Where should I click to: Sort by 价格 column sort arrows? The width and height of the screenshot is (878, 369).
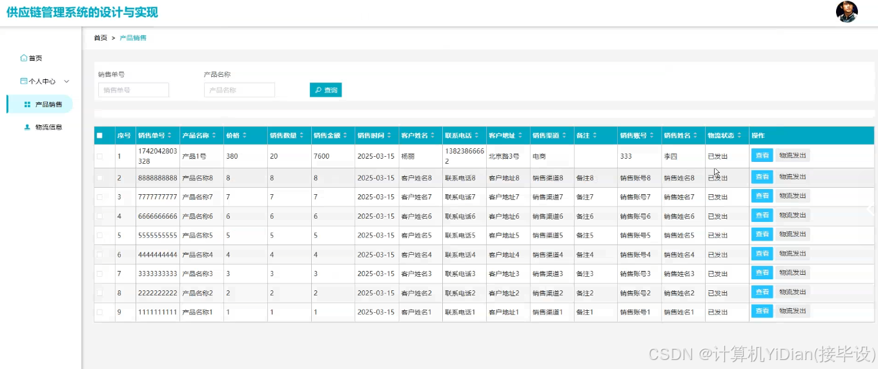pyautogui.click(x=245, y=135)
